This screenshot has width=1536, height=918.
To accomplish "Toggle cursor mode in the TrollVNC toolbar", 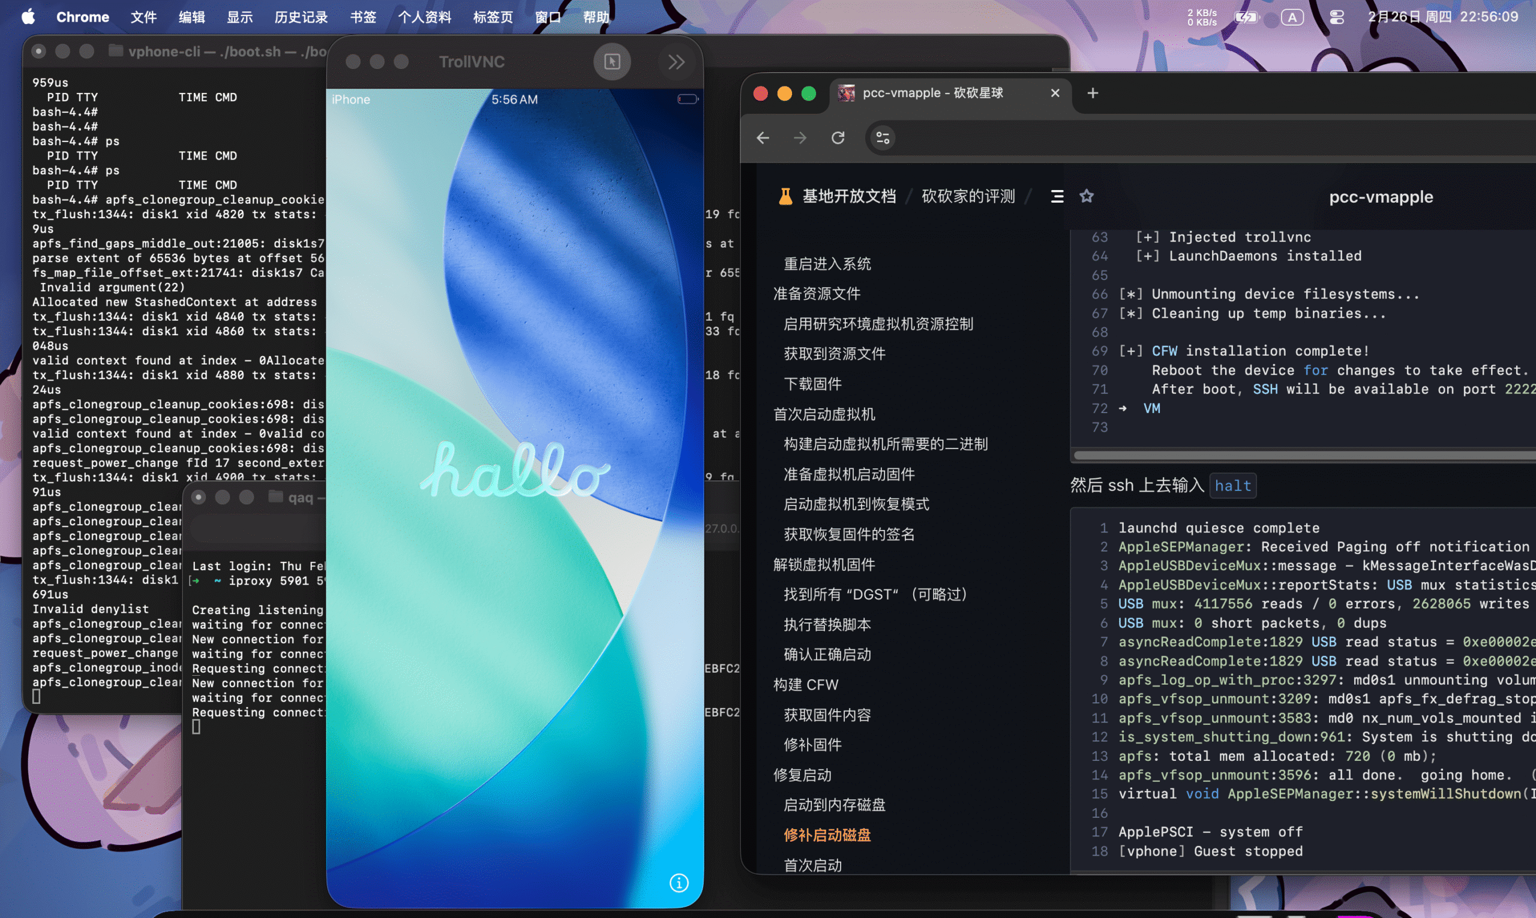I will pos(611,61).
